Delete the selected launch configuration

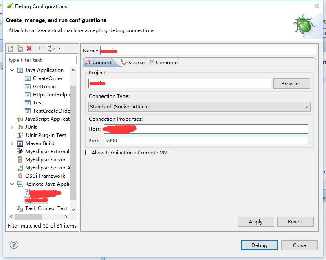coord(29,48)
